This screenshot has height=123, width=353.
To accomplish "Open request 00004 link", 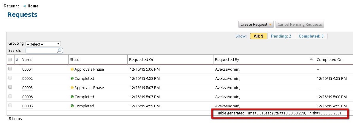I will 28,69.
